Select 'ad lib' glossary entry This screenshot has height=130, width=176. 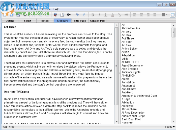pos(125,59)
